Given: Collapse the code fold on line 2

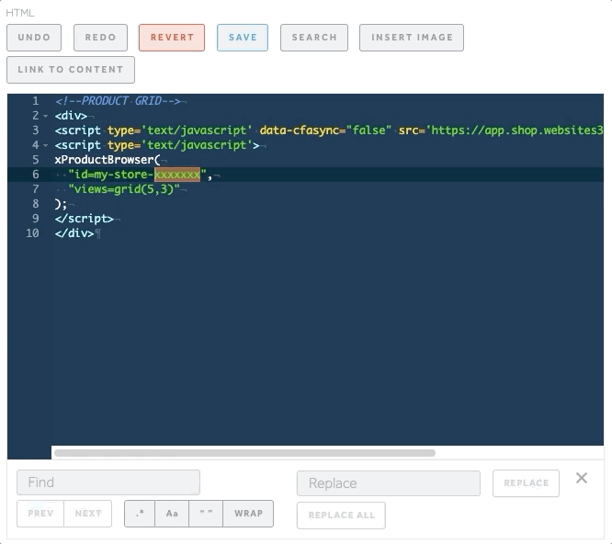Looking at the screenshot, I should 46,116.
